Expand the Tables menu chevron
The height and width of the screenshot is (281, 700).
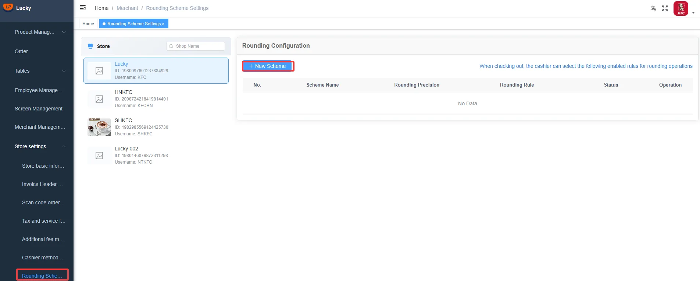pos(64,71)
